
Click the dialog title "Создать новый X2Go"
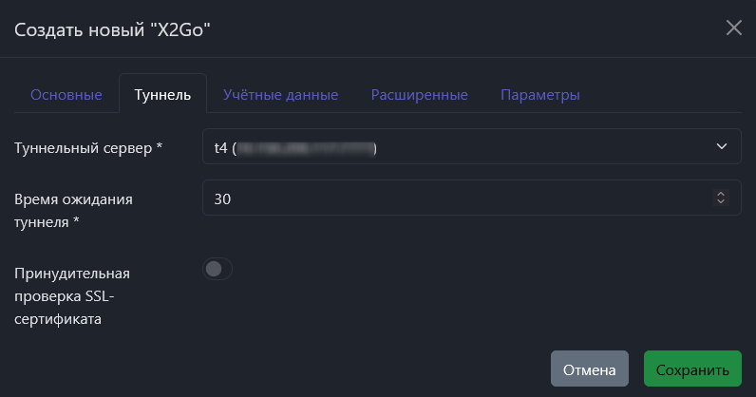(x=111, y=29)
